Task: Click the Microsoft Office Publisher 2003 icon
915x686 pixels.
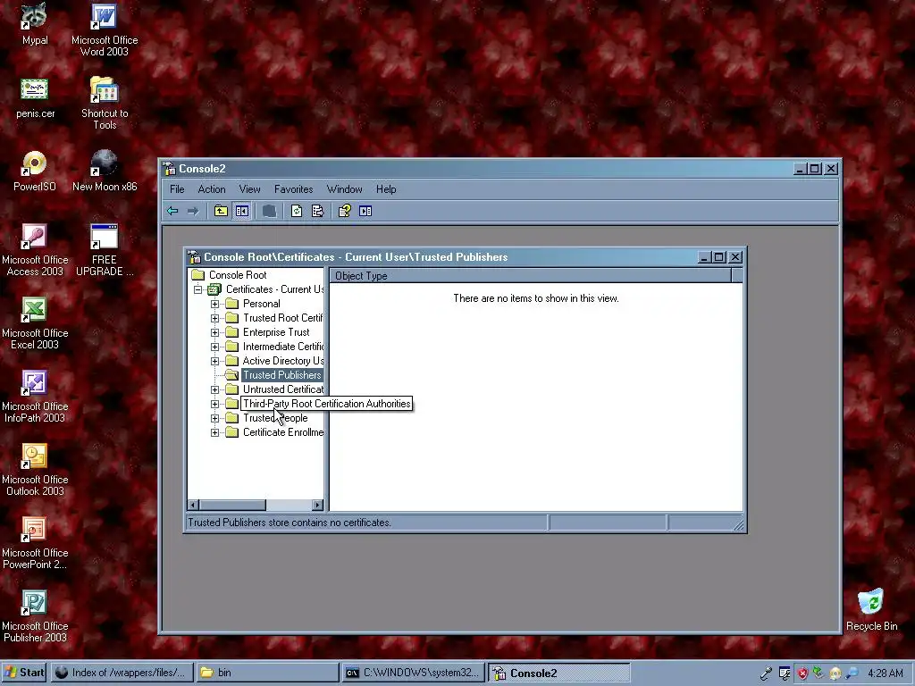Action: [35, 616]
